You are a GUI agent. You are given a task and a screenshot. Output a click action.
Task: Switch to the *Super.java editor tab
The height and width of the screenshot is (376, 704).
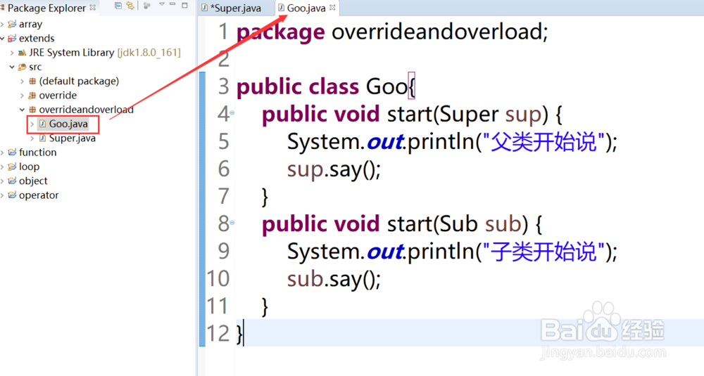point(237,8)
